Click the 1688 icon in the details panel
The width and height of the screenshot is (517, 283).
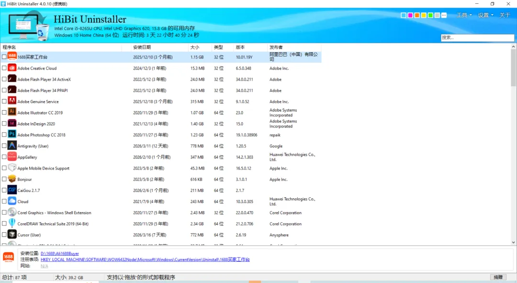click(x=8, y=257)
